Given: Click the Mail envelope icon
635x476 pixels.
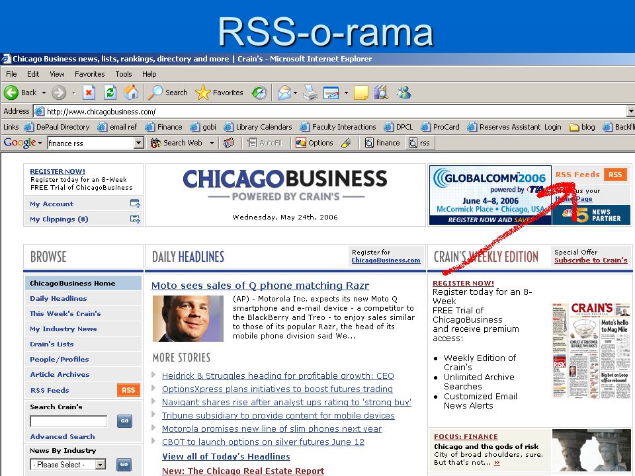Looking at the screenshot, I should (284, 93).
